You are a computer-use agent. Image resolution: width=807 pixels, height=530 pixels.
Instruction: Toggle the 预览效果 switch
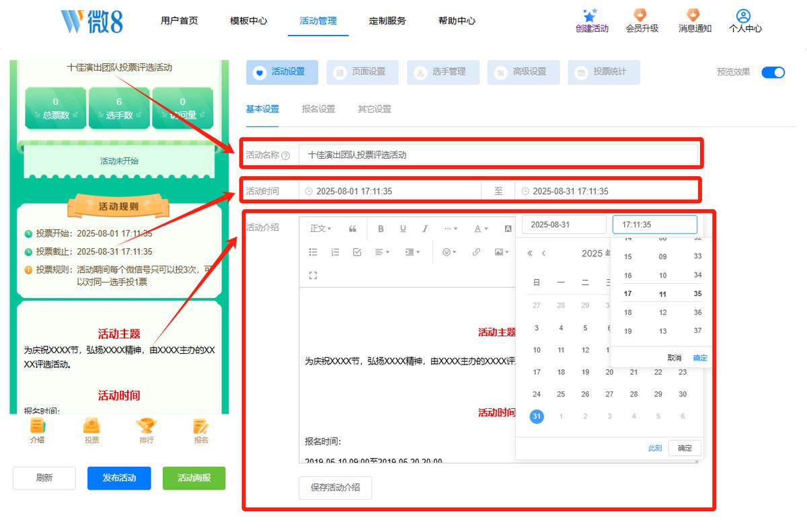[773, 73]
